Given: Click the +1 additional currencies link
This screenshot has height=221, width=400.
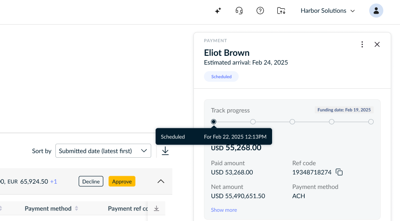Looking at the screenshot, I should [54, 181].
